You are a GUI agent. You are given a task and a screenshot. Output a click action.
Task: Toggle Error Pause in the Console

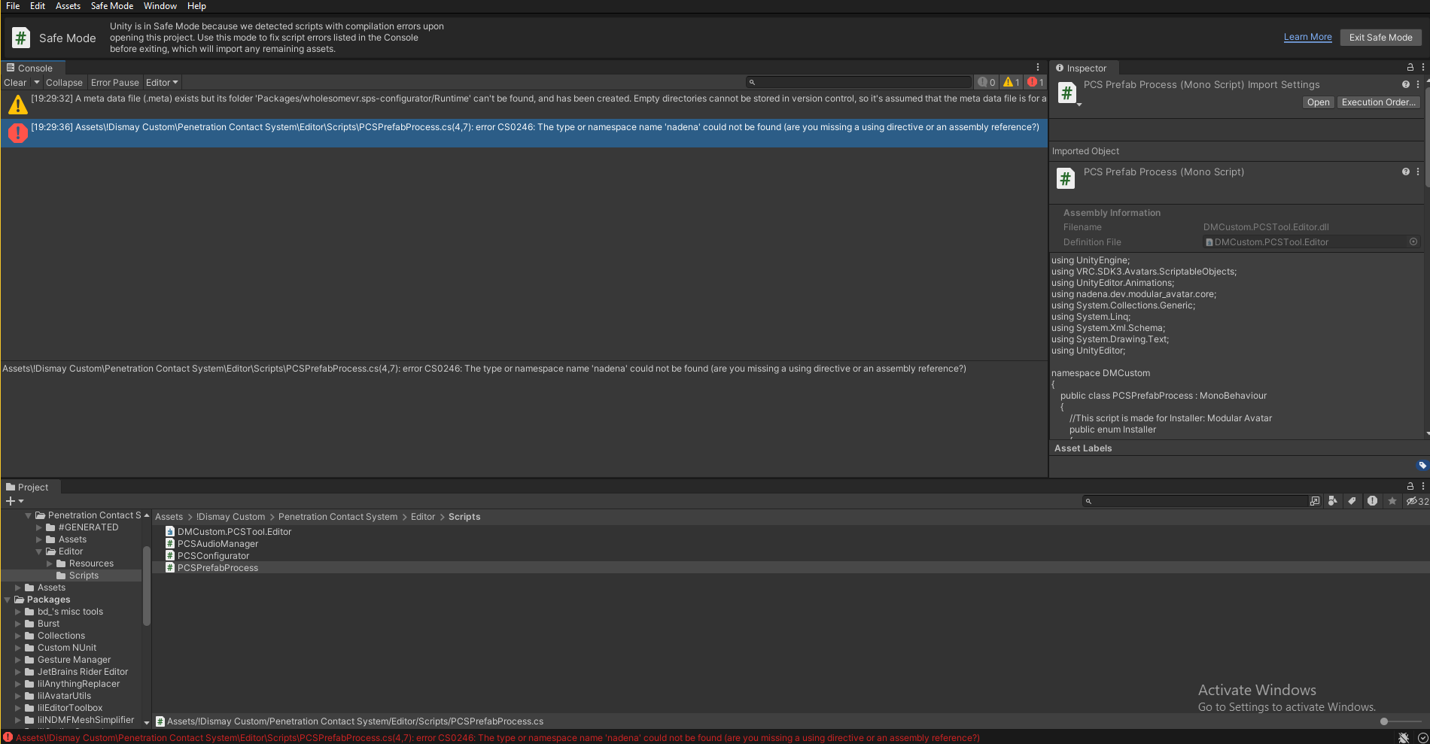tap(115, 83)
